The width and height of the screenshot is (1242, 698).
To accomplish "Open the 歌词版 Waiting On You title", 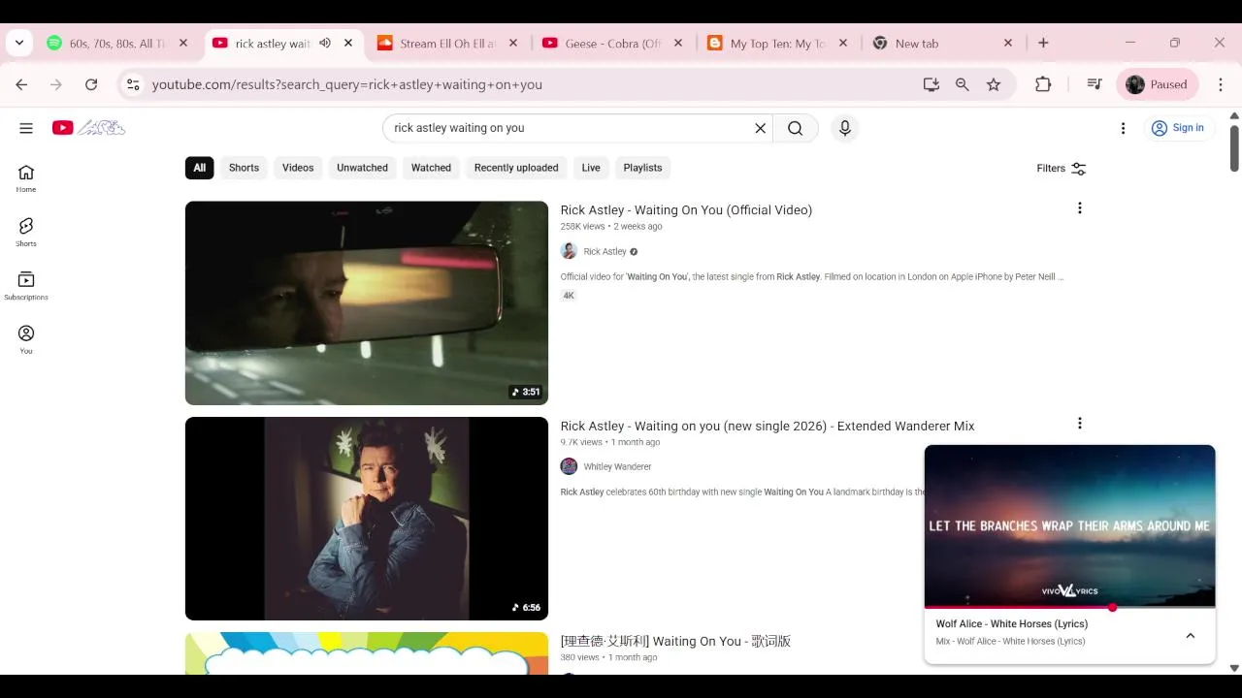I will [x=675, y=641].
